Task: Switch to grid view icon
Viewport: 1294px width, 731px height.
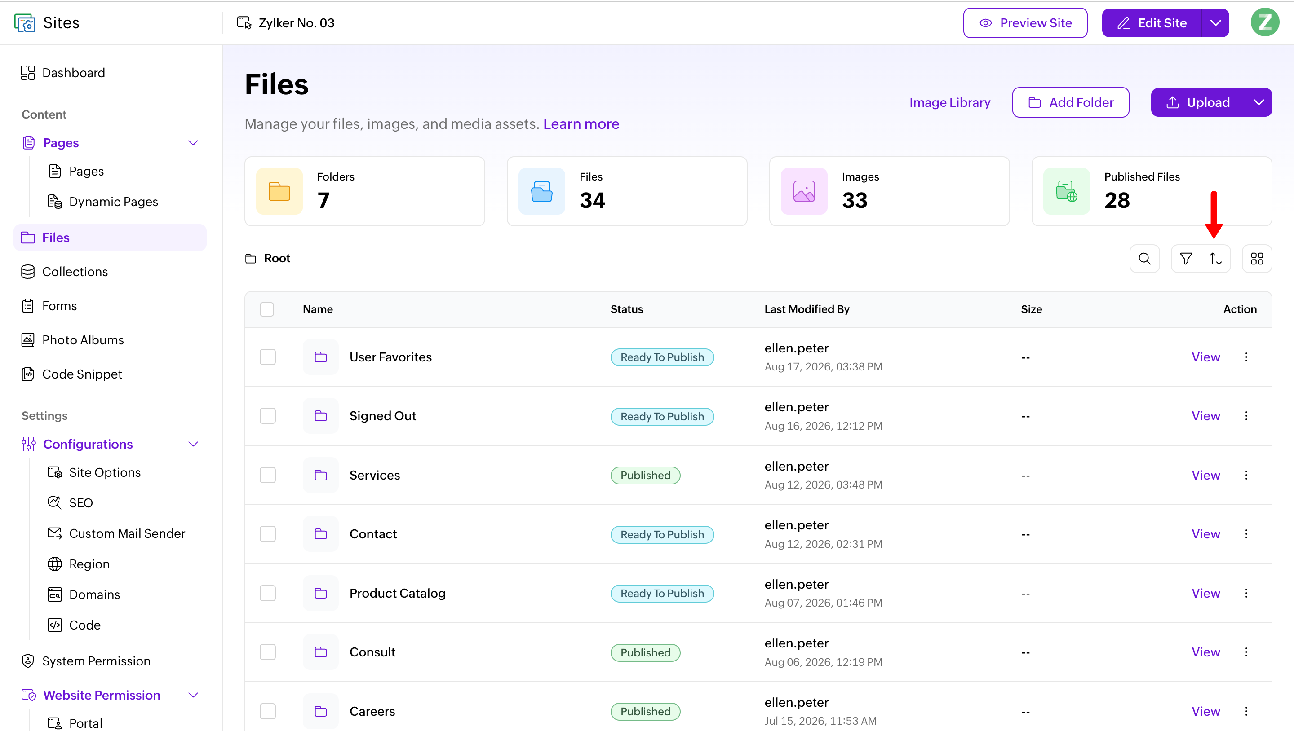Action: tap(1257, 259)
